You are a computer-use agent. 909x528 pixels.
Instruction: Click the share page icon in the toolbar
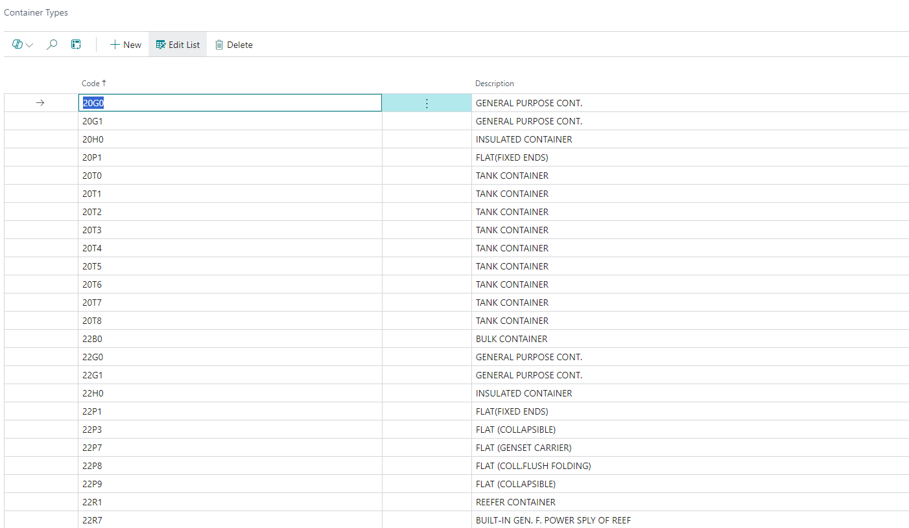(76, 44)
